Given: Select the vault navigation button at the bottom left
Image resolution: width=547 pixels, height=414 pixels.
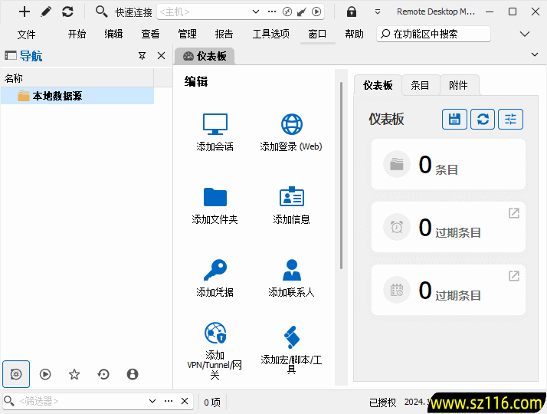Looking at the screenshot, I should (16, 374).
